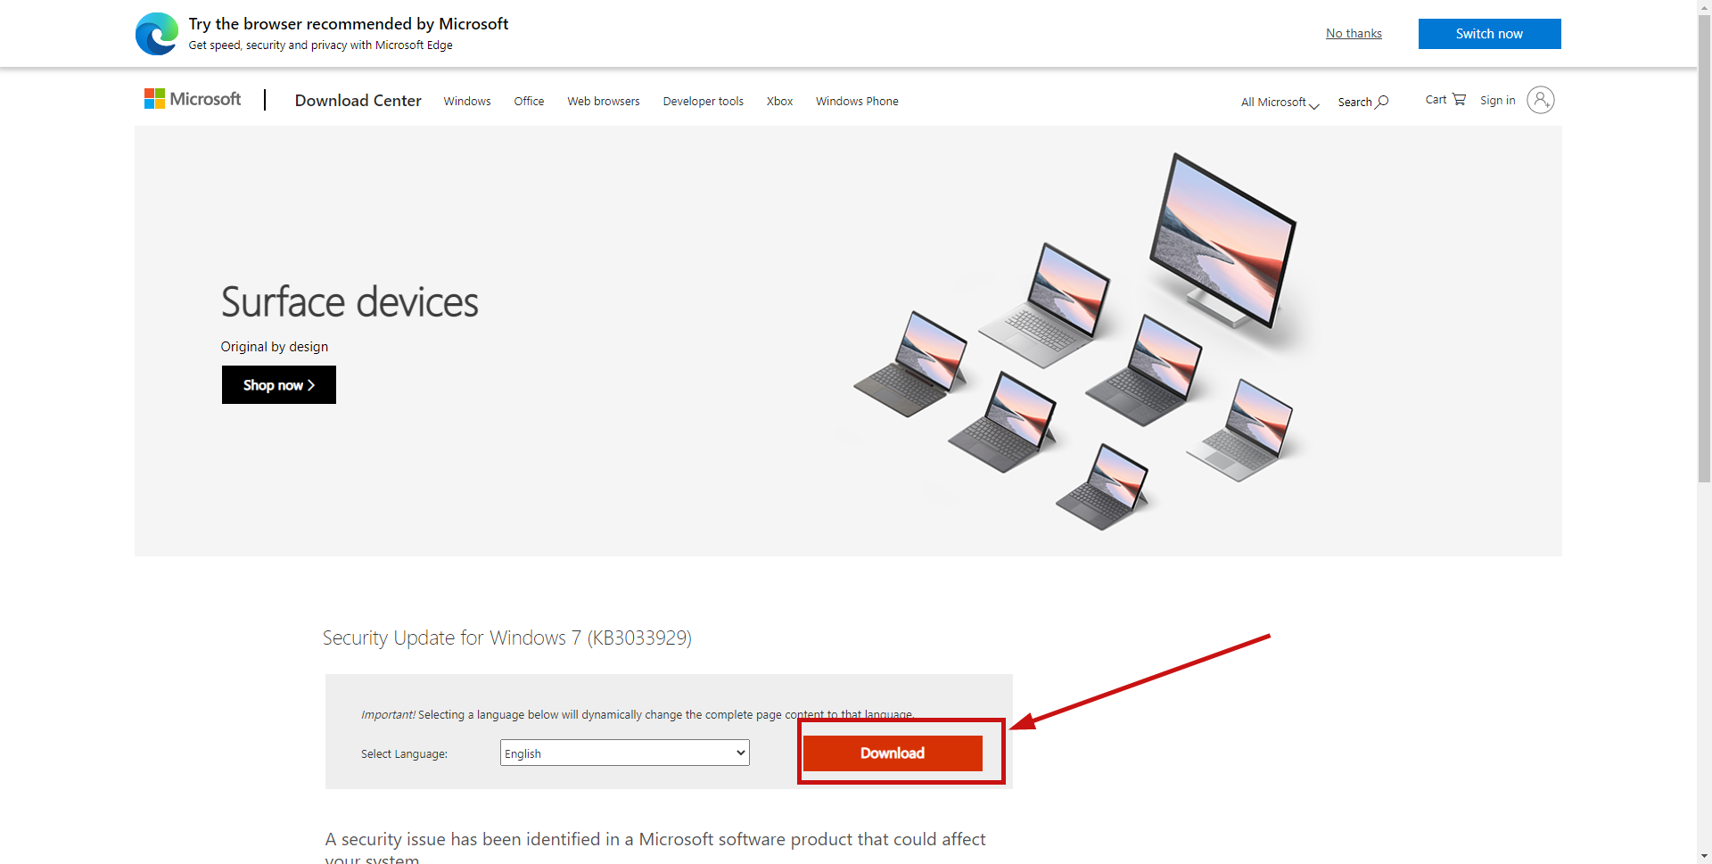The image size is (1712, 864).
Task: Click the Sign in link
Action: (x=1497, y=101)
